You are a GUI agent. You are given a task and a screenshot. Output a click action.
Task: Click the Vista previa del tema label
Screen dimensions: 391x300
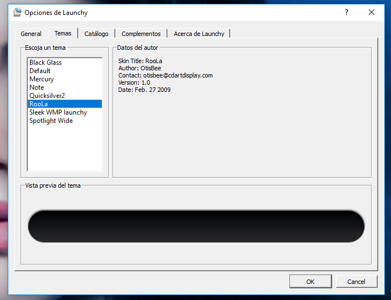pyautogui.click(x=53, y=185)
